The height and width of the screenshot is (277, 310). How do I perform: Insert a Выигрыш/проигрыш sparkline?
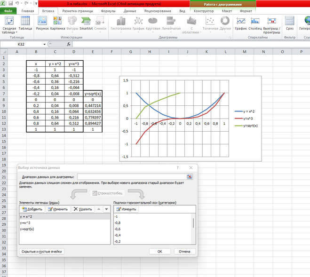271,25
